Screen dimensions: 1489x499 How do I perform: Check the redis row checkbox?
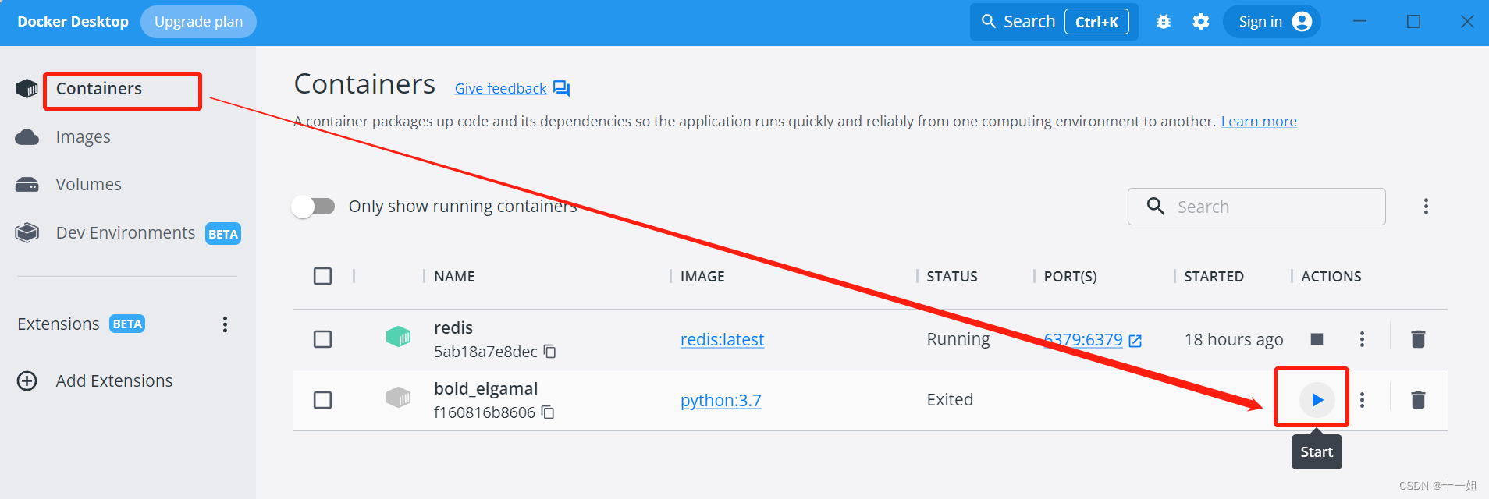coord(322,339)
